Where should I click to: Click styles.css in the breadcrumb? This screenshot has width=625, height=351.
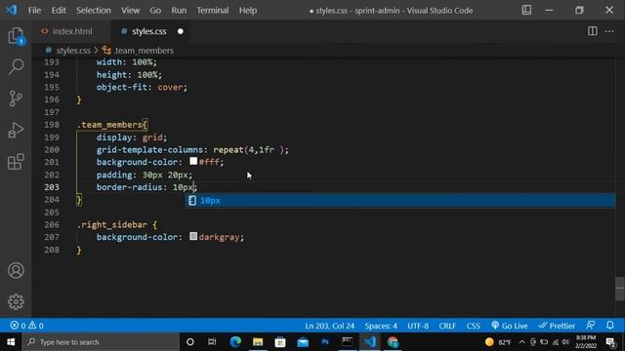(73, 51)
